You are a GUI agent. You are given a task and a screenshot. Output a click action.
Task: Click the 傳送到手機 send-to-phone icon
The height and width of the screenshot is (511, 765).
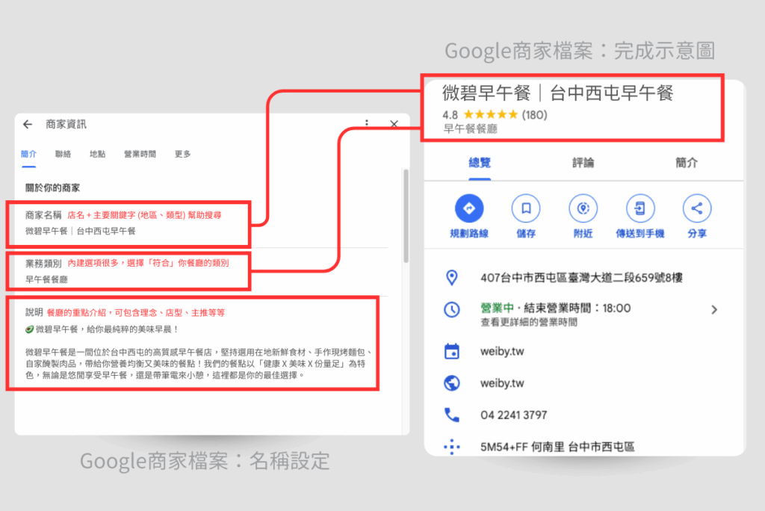[639, 208]
